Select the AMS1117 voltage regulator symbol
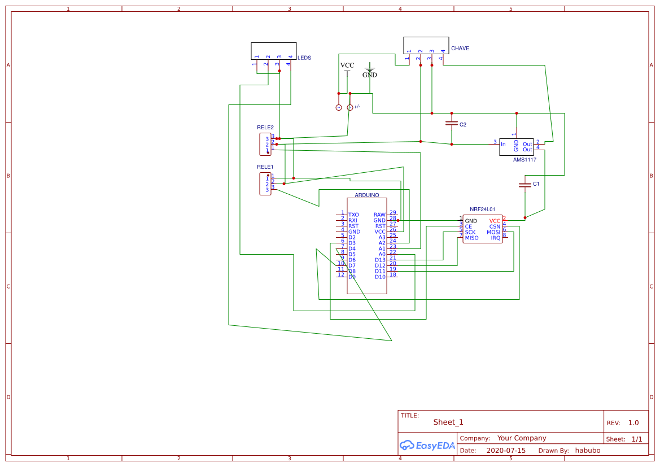The height and width of the screenshot is (467, 660). coord(517,146)
